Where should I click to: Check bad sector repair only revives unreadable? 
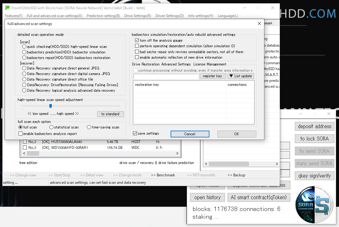[137, 52]
